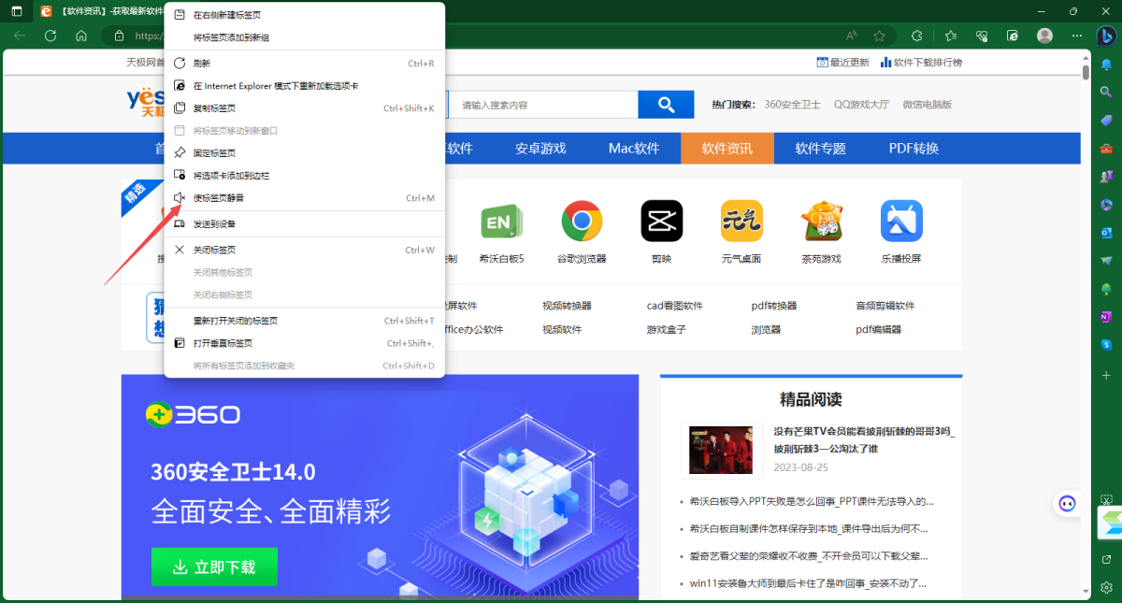Open the 乐播投屏 app icon
This screenshot has height=603, width=1122.
901,222
